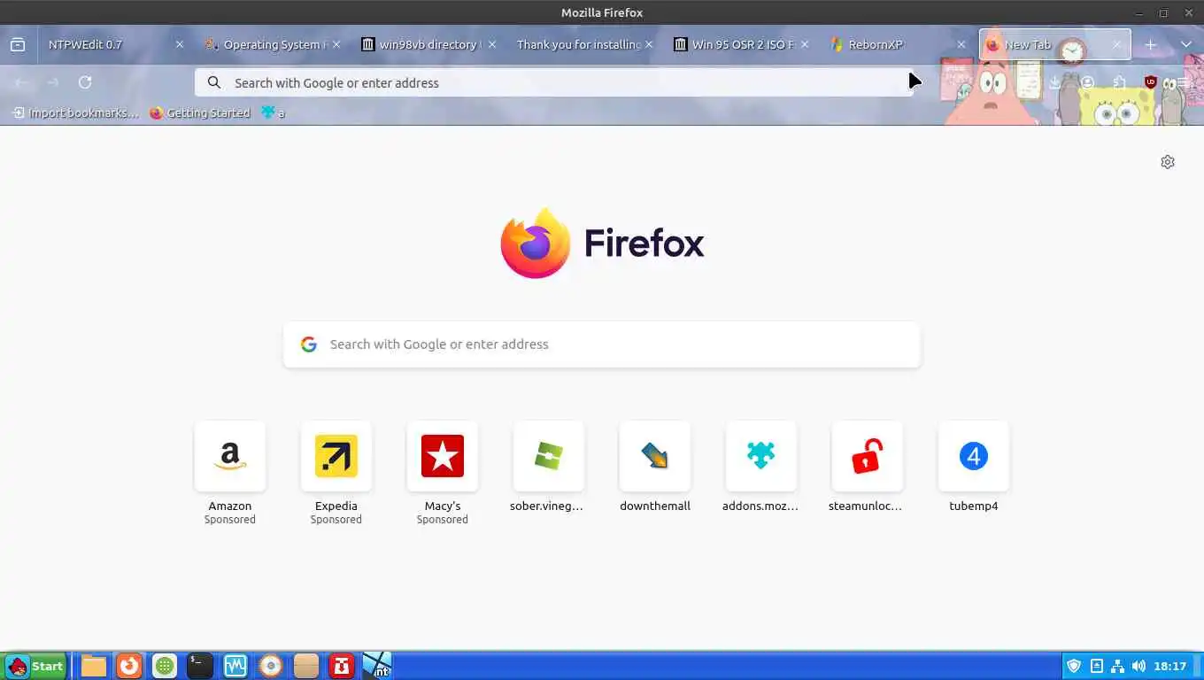Open the uBlock Origin extension icon
The height and width of the screenshot is (680, 1204).
[x=1151, y=82]
